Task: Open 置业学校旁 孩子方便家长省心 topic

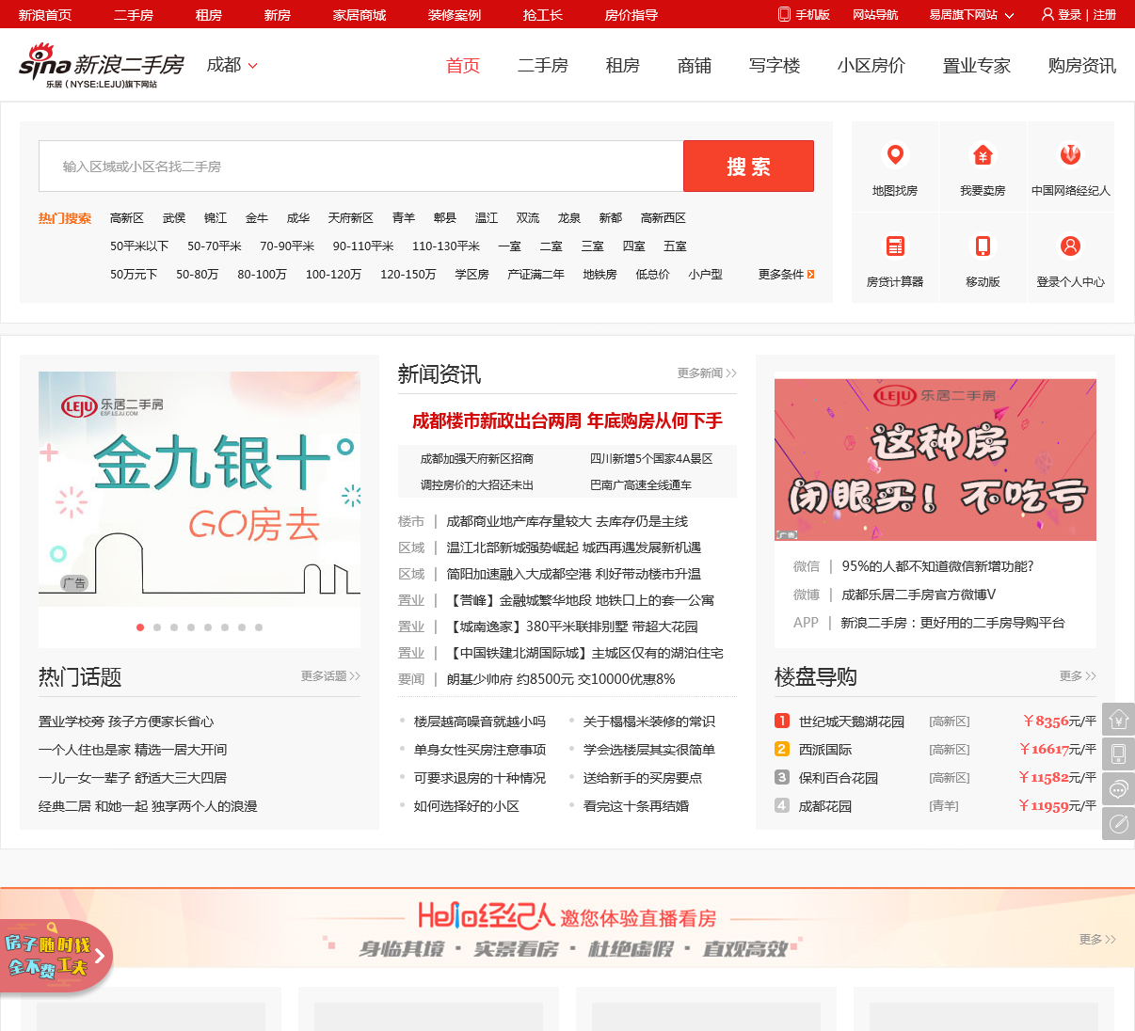Action: (x=126, y=721)
